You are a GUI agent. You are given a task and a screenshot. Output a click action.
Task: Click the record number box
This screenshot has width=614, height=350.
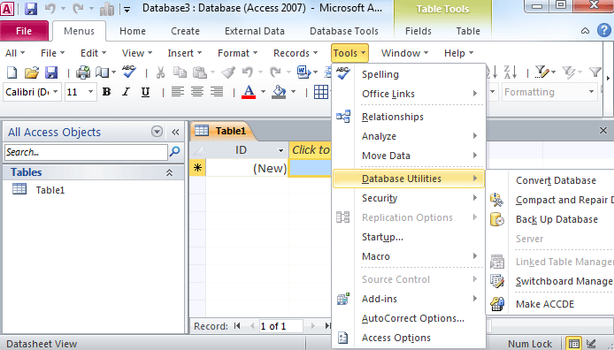tap(280, 326)
